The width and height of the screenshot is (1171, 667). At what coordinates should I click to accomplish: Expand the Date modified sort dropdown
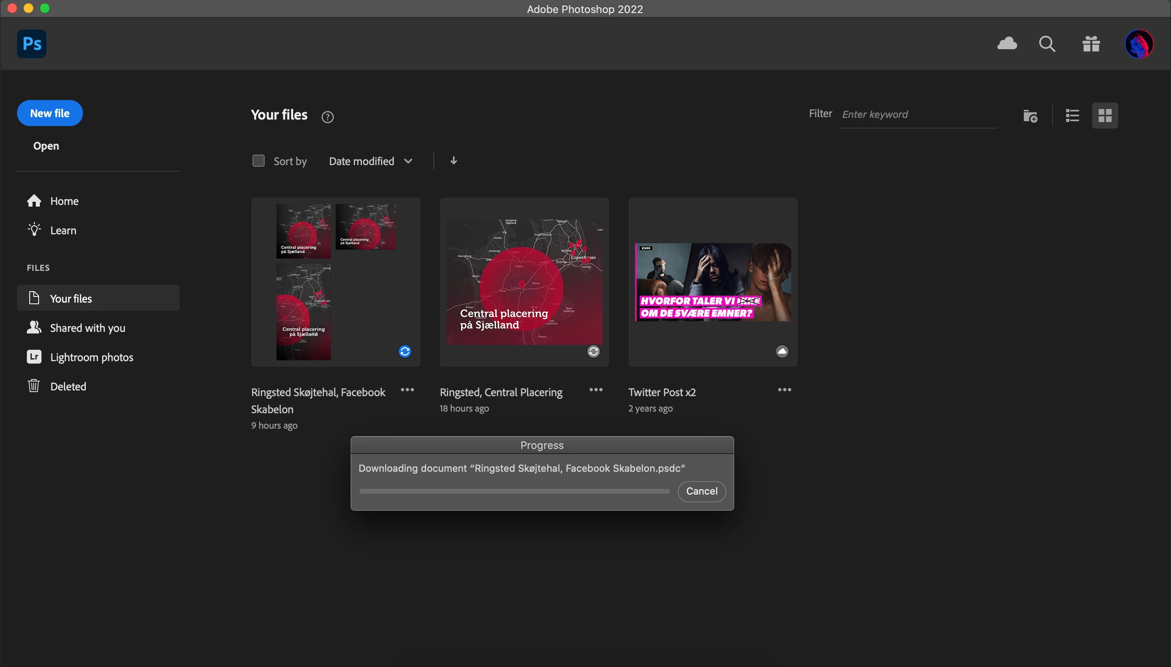(x=370, y=161)
